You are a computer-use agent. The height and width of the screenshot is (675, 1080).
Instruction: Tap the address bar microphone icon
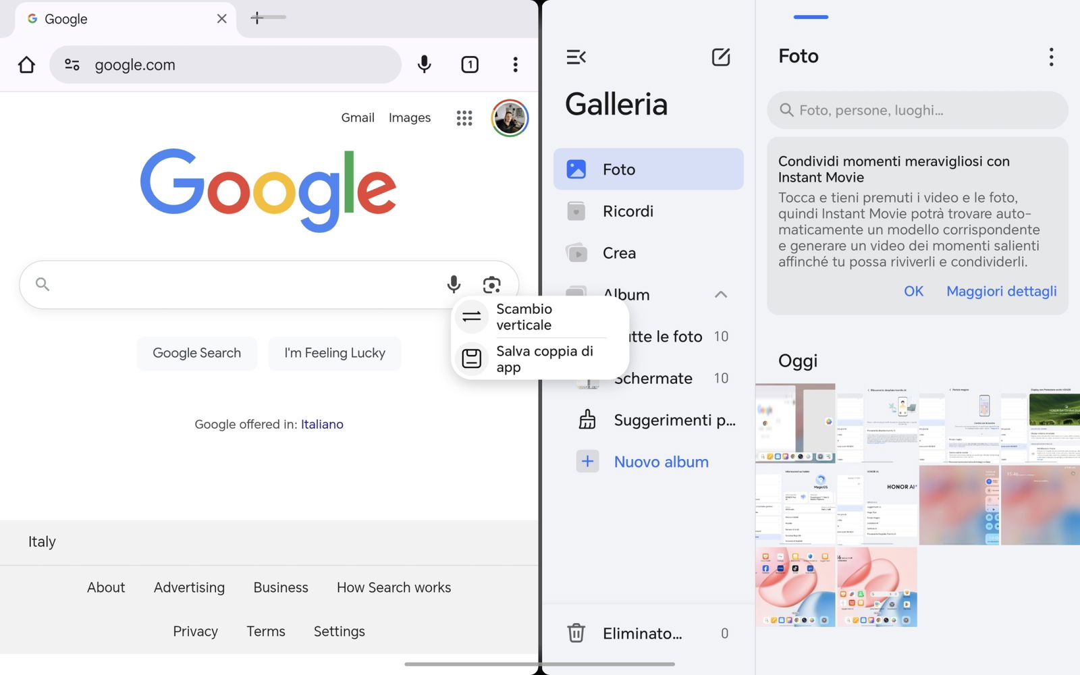coord(424,65)
